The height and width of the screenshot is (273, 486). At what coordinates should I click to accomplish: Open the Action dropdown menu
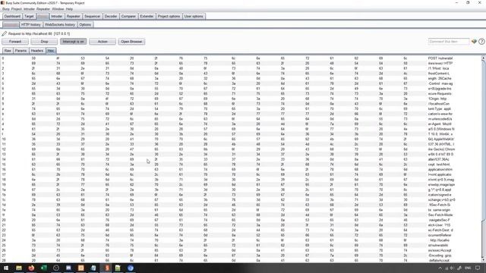point(103,42)
